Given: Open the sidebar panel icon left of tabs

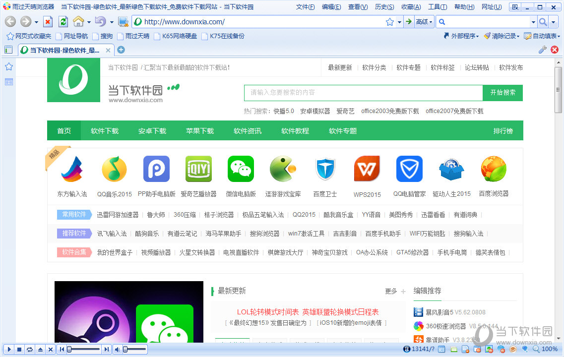Looking at the screenshot, I should [x=8, y=50].
